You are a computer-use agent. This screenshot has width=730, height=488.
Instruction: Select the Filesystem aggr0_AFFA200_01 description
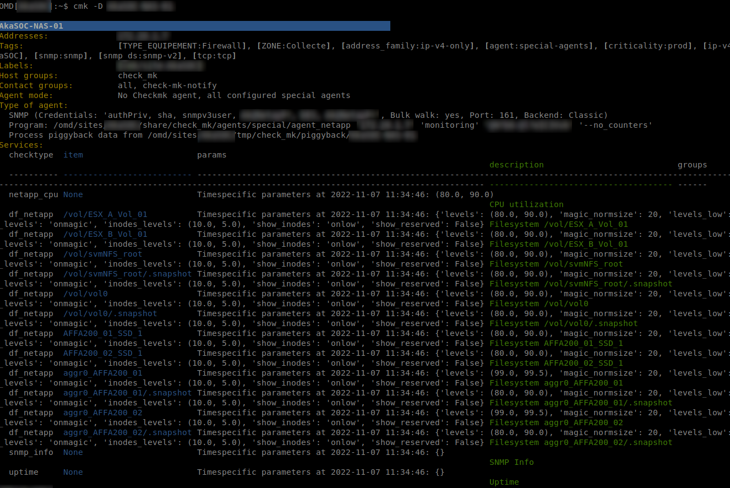coord(558,383)
